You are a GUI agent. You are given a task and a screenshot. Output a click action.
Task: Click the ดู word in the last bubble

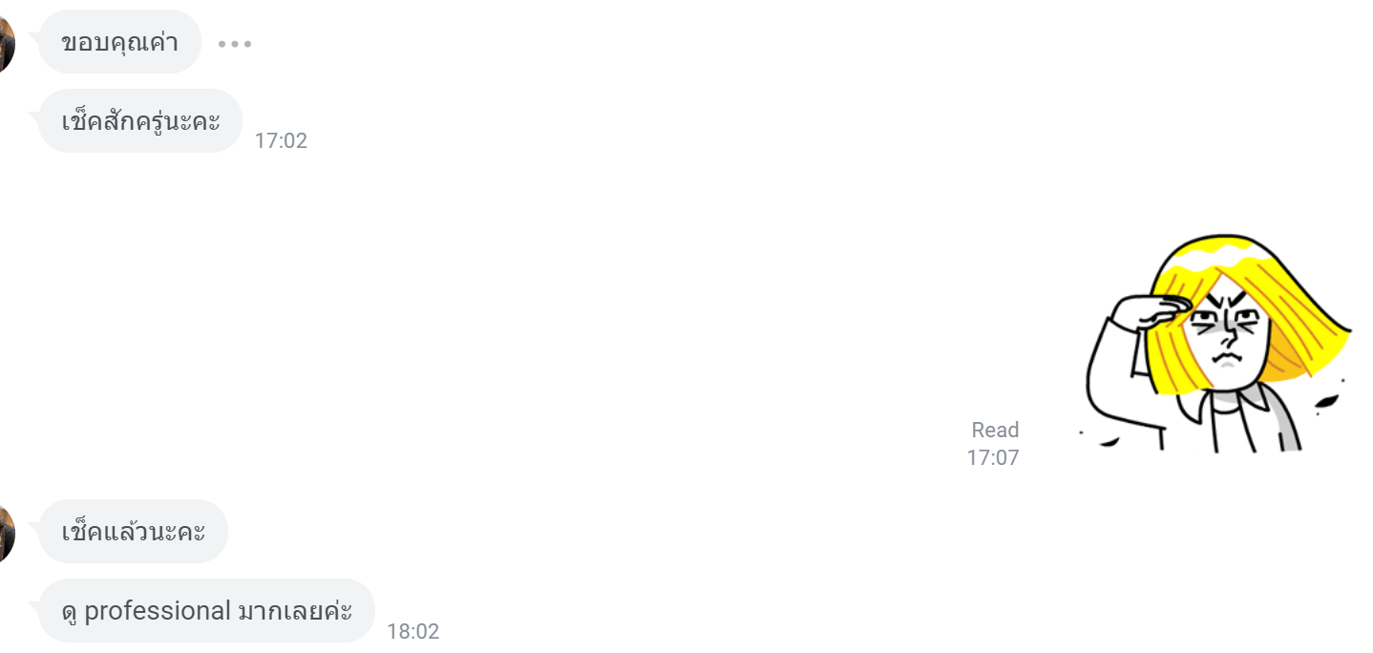point(70,612)
